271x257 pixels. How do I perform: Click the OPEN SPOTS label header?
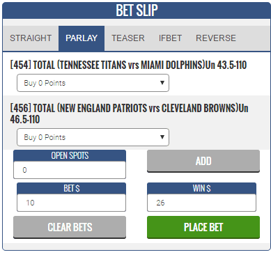tap(70, 156)
